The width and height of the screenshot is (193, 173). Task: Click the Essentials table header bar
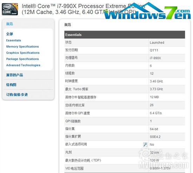pyautogui.click(x=125, y=35)
